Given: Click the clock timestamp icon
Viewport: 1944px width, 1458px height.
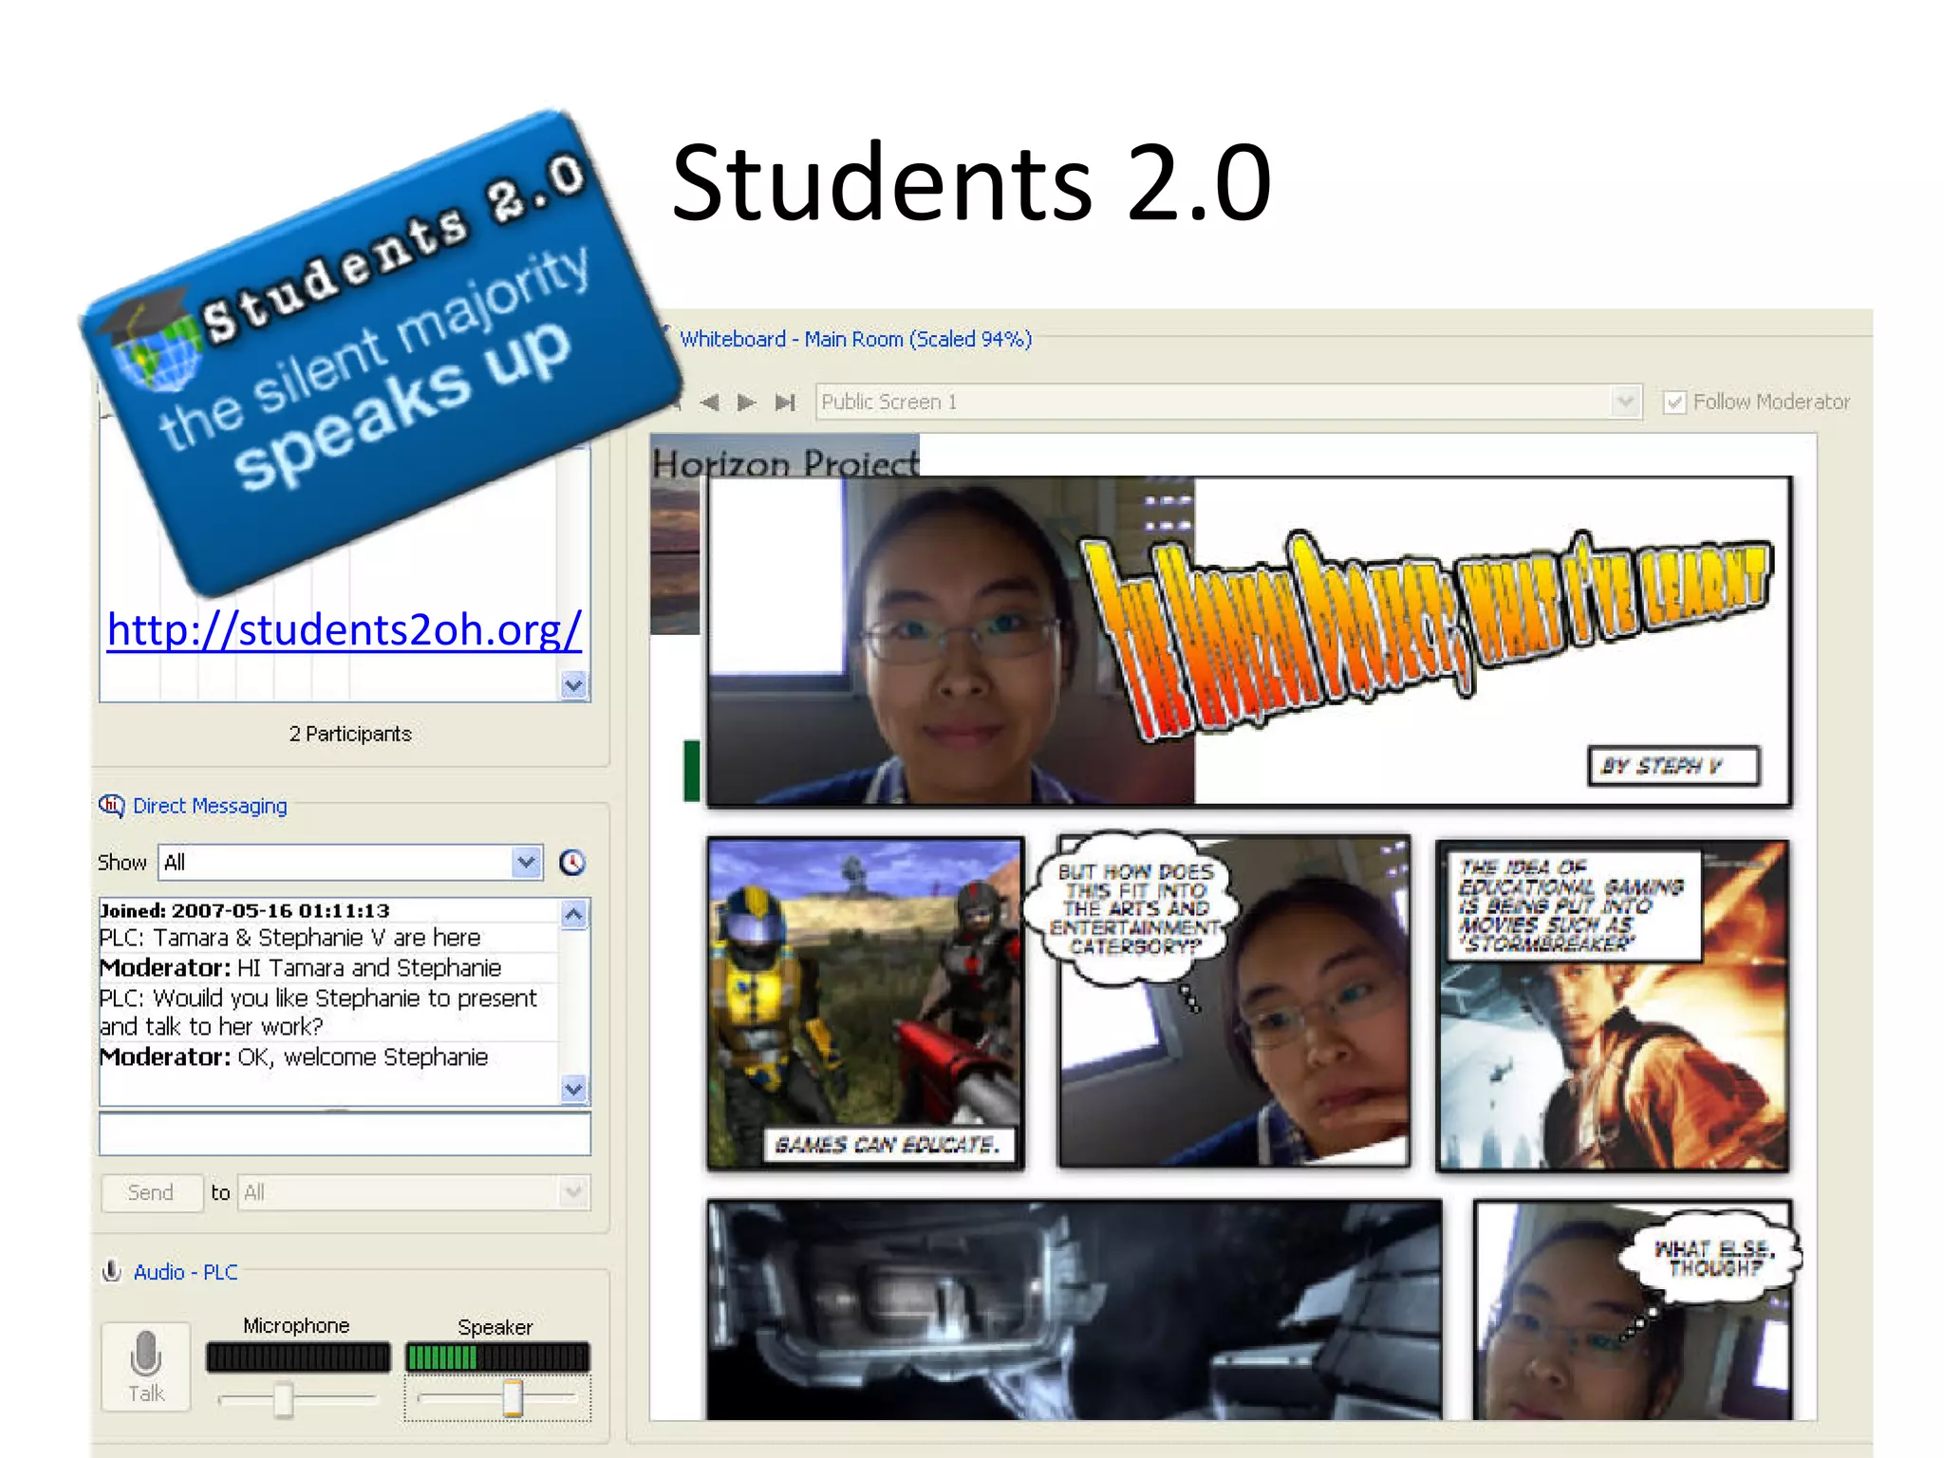Looking at the screenshot, I should (572, 863).
